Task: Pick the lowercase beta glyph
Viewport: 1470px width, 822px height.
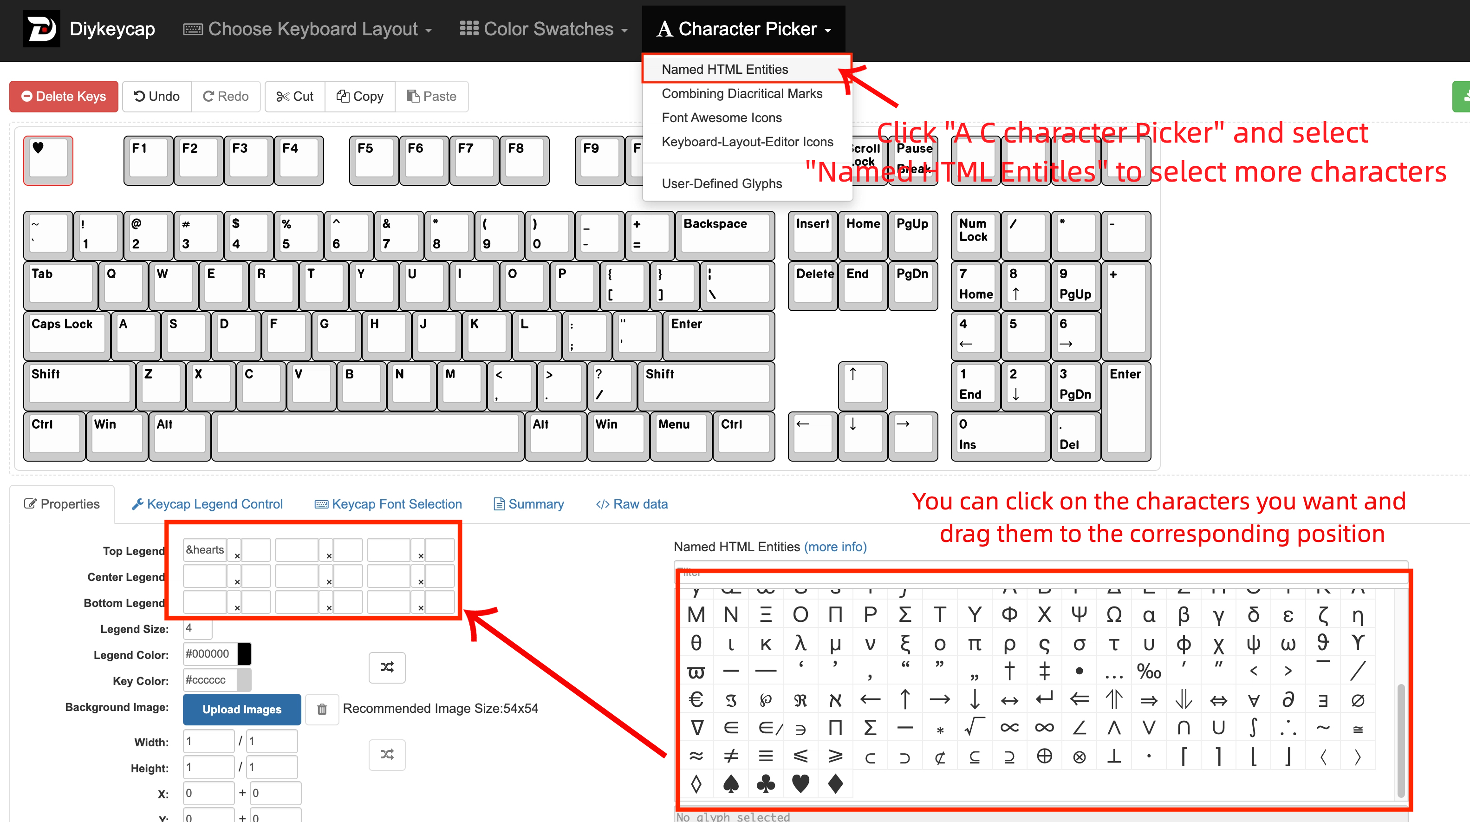Action: [x=1184, y=615]
